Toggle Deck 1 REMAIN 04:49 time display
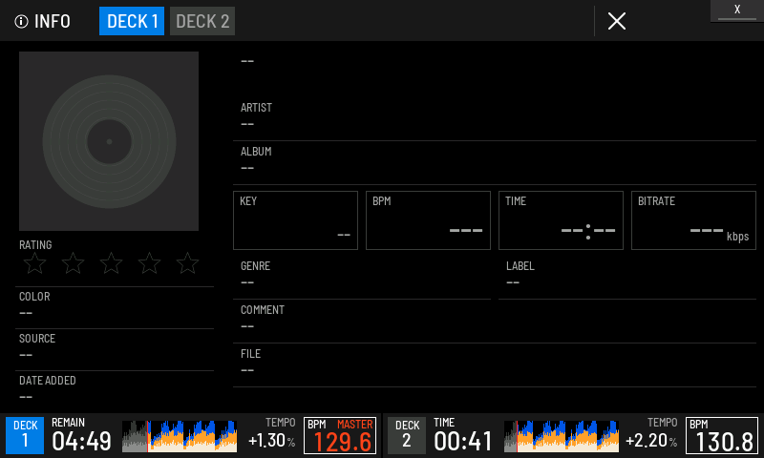This screenshot has height=458, width=764. (x=81, y=435)
